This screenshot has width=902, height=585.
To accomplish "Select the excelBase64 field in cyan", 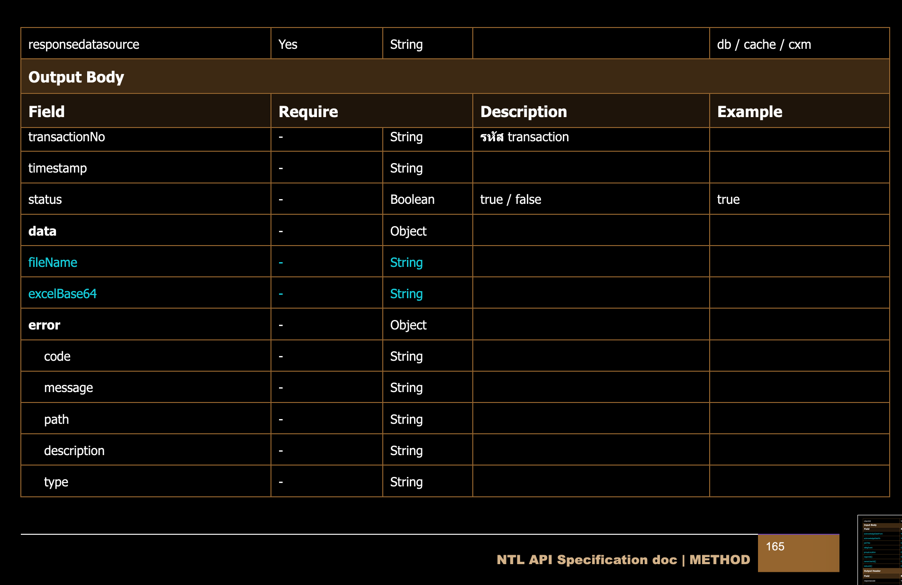I will [x=63, y=294].
